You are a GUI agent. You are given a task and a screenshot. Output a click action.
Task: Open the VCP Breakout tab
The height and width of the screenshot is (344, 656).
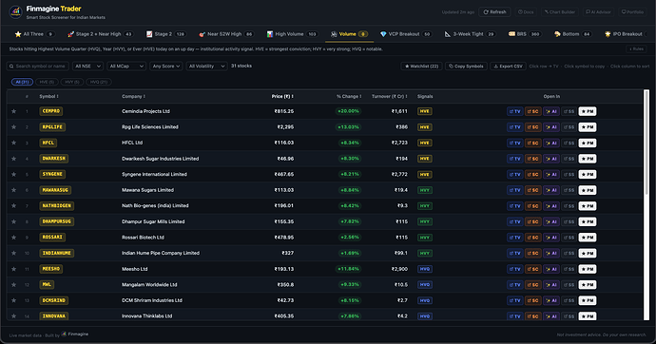coord(405,34)
